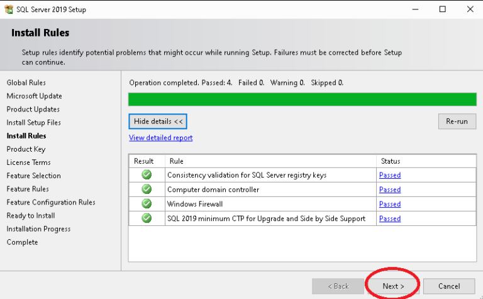Click rule text SQL 2019 minimum CTP for Upgrade

pos(266,218)
